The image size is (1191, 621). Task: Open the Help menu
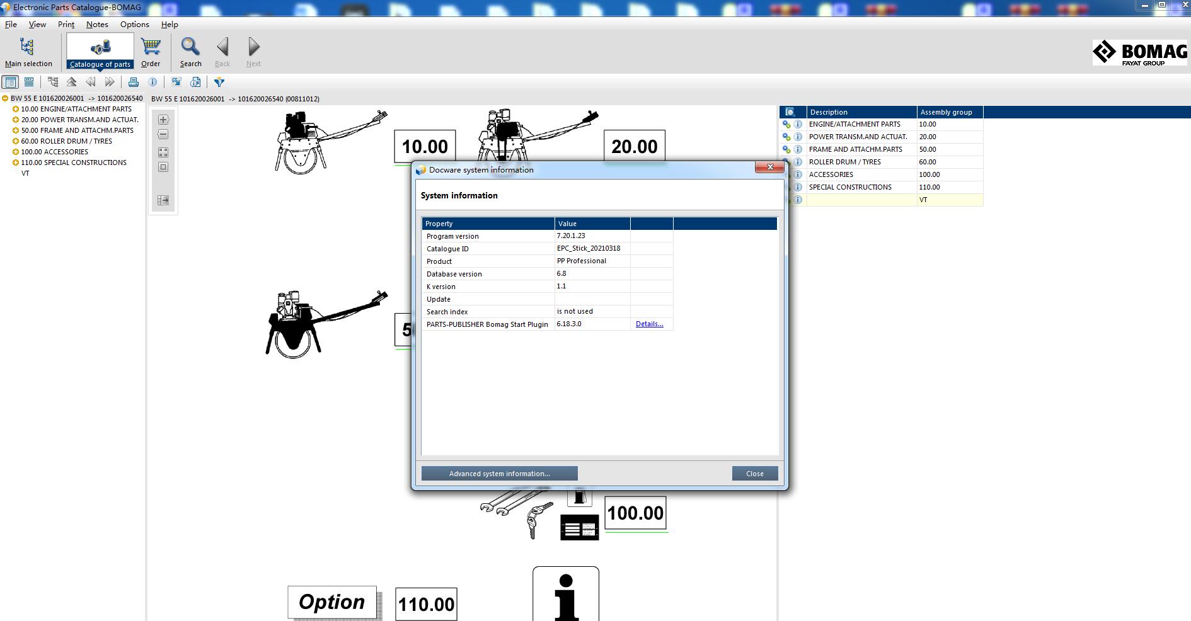pyautogui.click(x=170, y=25)
